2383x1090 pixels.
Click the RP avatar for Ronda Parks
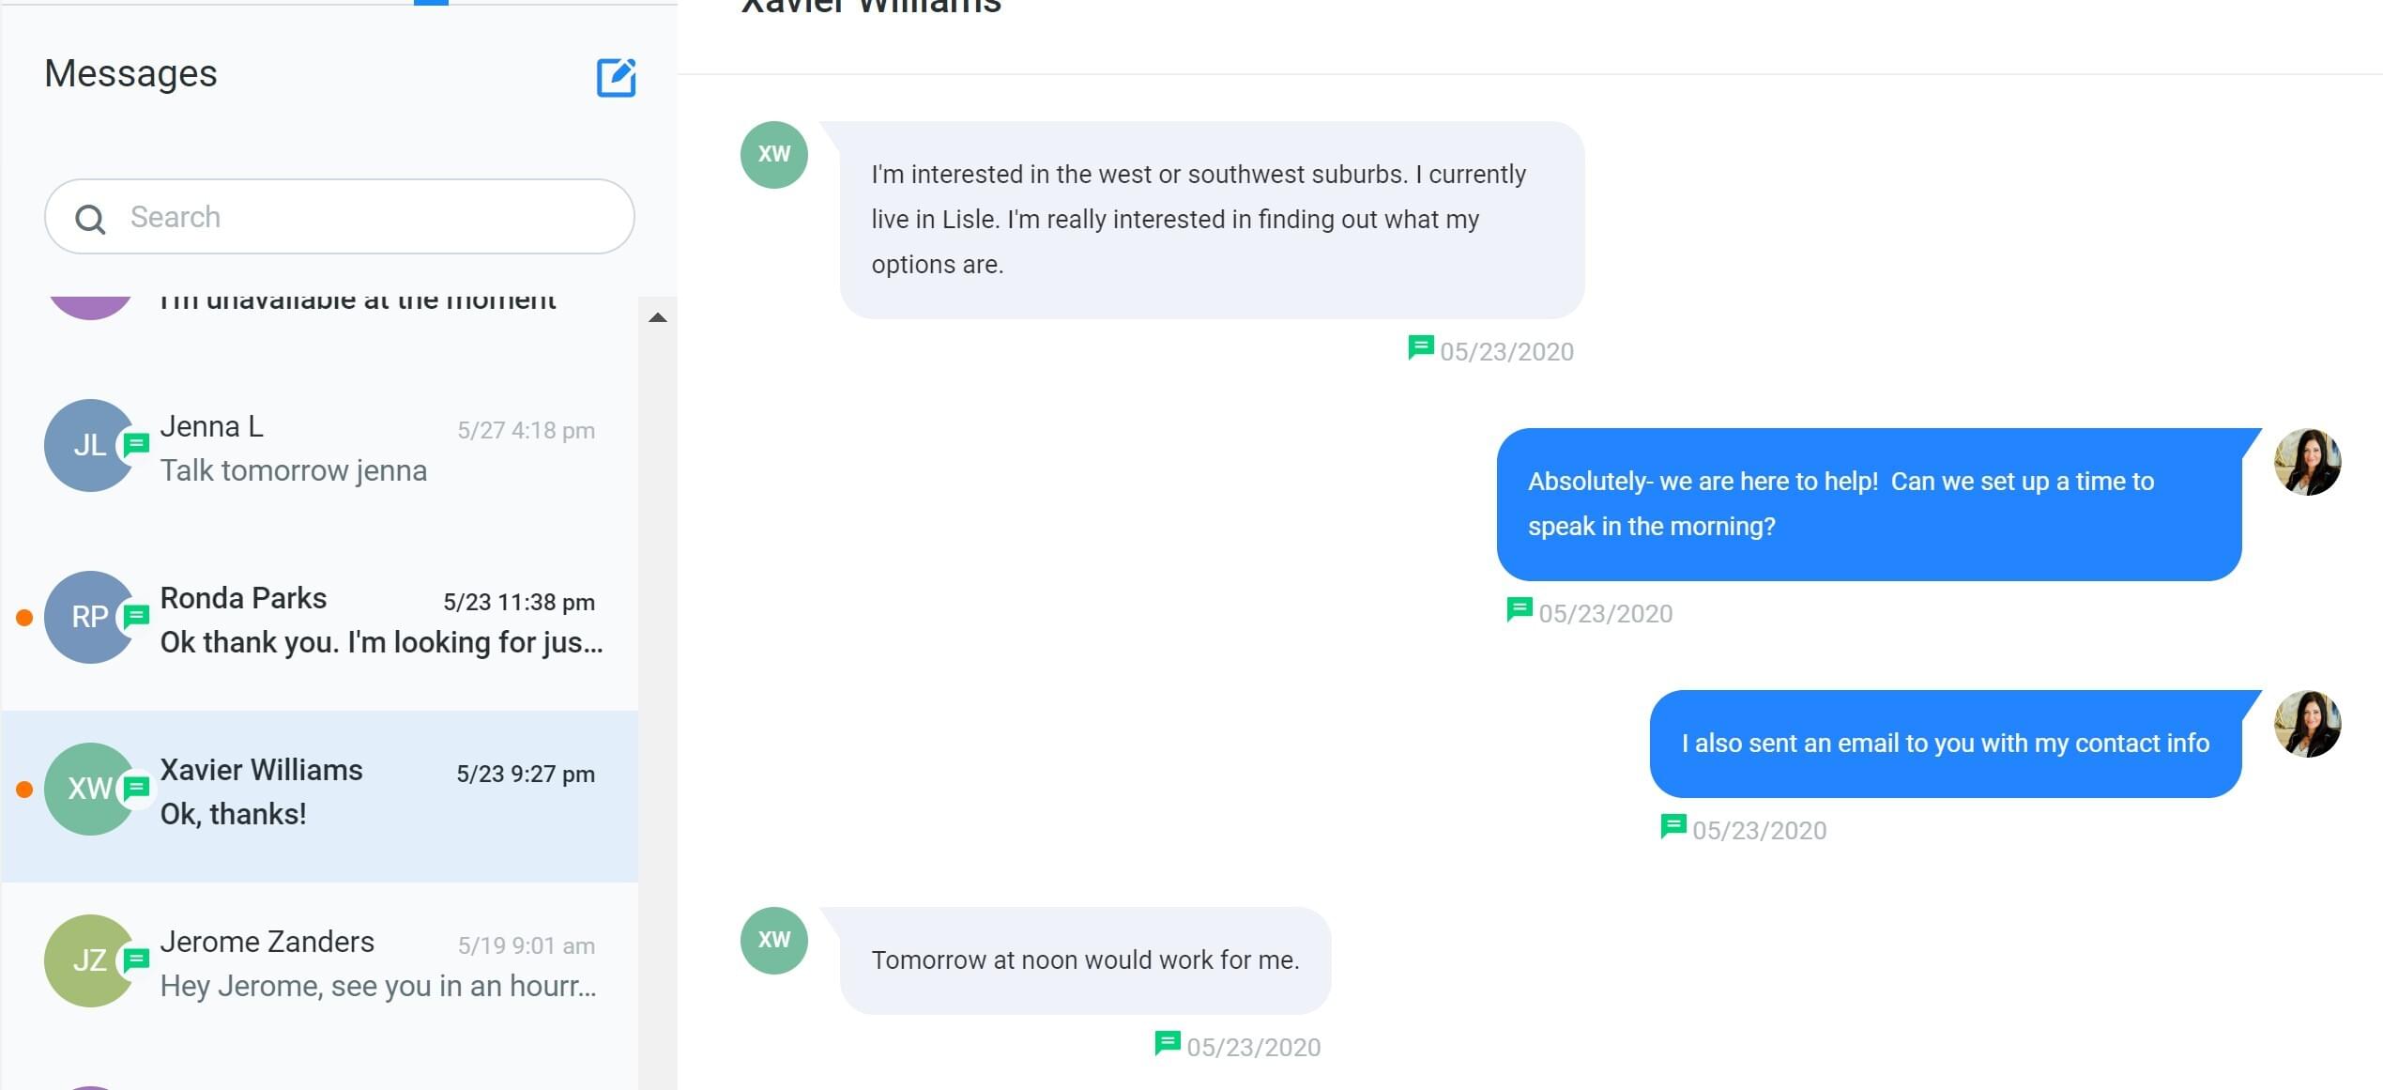[x=90, y=617]
